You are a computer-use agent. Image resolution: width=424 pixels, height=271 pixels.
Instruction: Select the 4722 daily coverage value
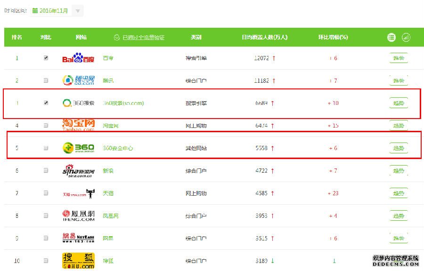pos(261,171)
